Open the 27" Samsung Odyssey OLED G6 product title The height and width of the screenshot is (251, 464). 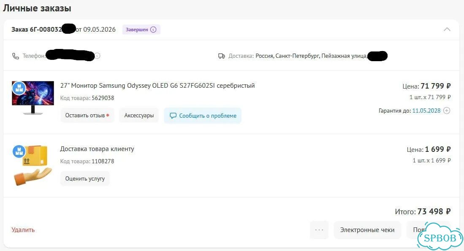pos(157,86)
